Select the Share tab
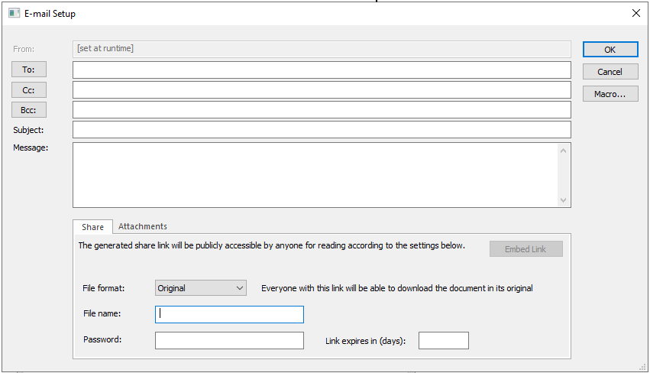Image resolution: width=650 pixels, height=373 pixels. 92,227
